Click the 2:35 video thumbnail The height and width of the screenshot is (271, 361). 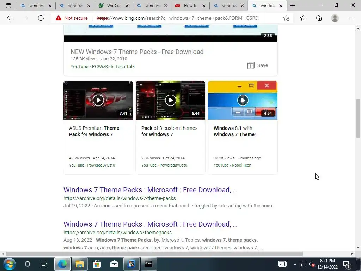170,34
